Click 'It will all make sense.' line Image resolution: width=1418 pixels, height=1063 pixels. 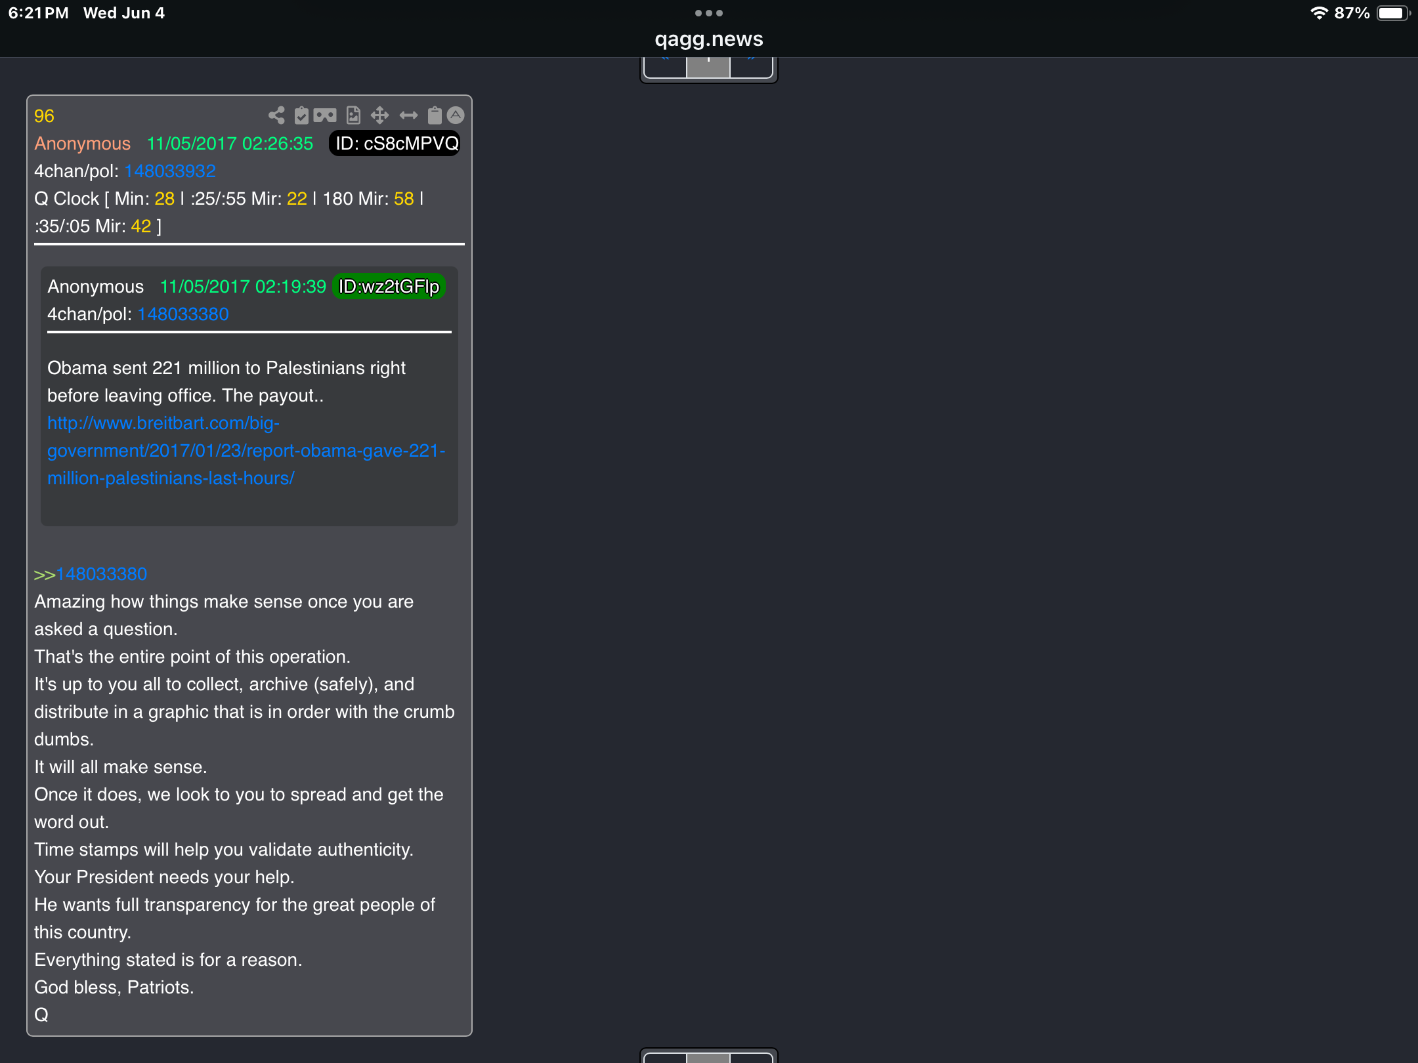(x=121, y=767)
